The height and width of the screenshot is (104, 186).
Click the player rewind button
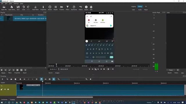point(92,69)
